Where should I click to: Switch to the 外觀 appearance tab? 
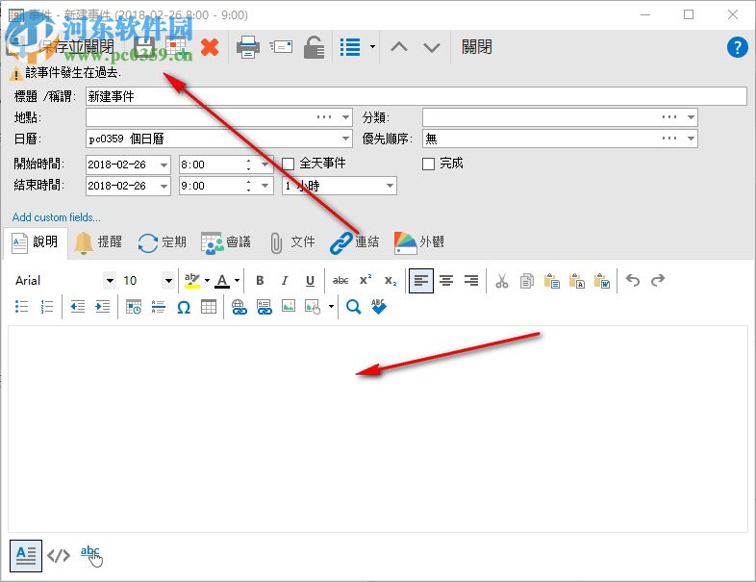coord(418,242)
